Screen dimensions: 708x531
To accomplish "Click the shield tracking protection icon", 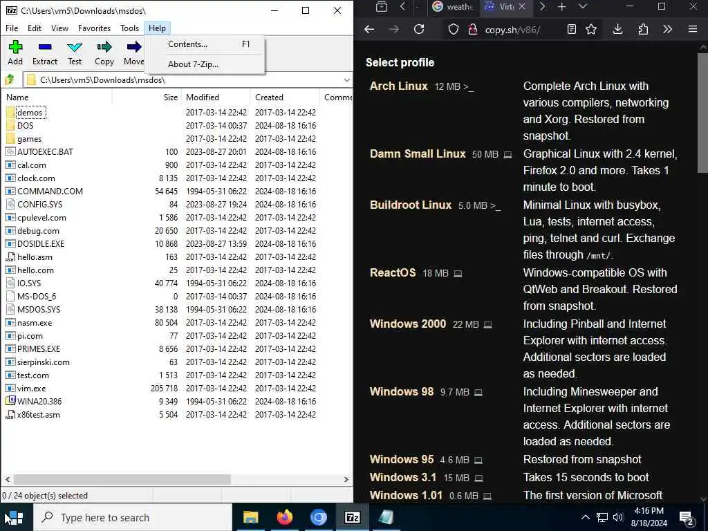I will click(454, 29).
